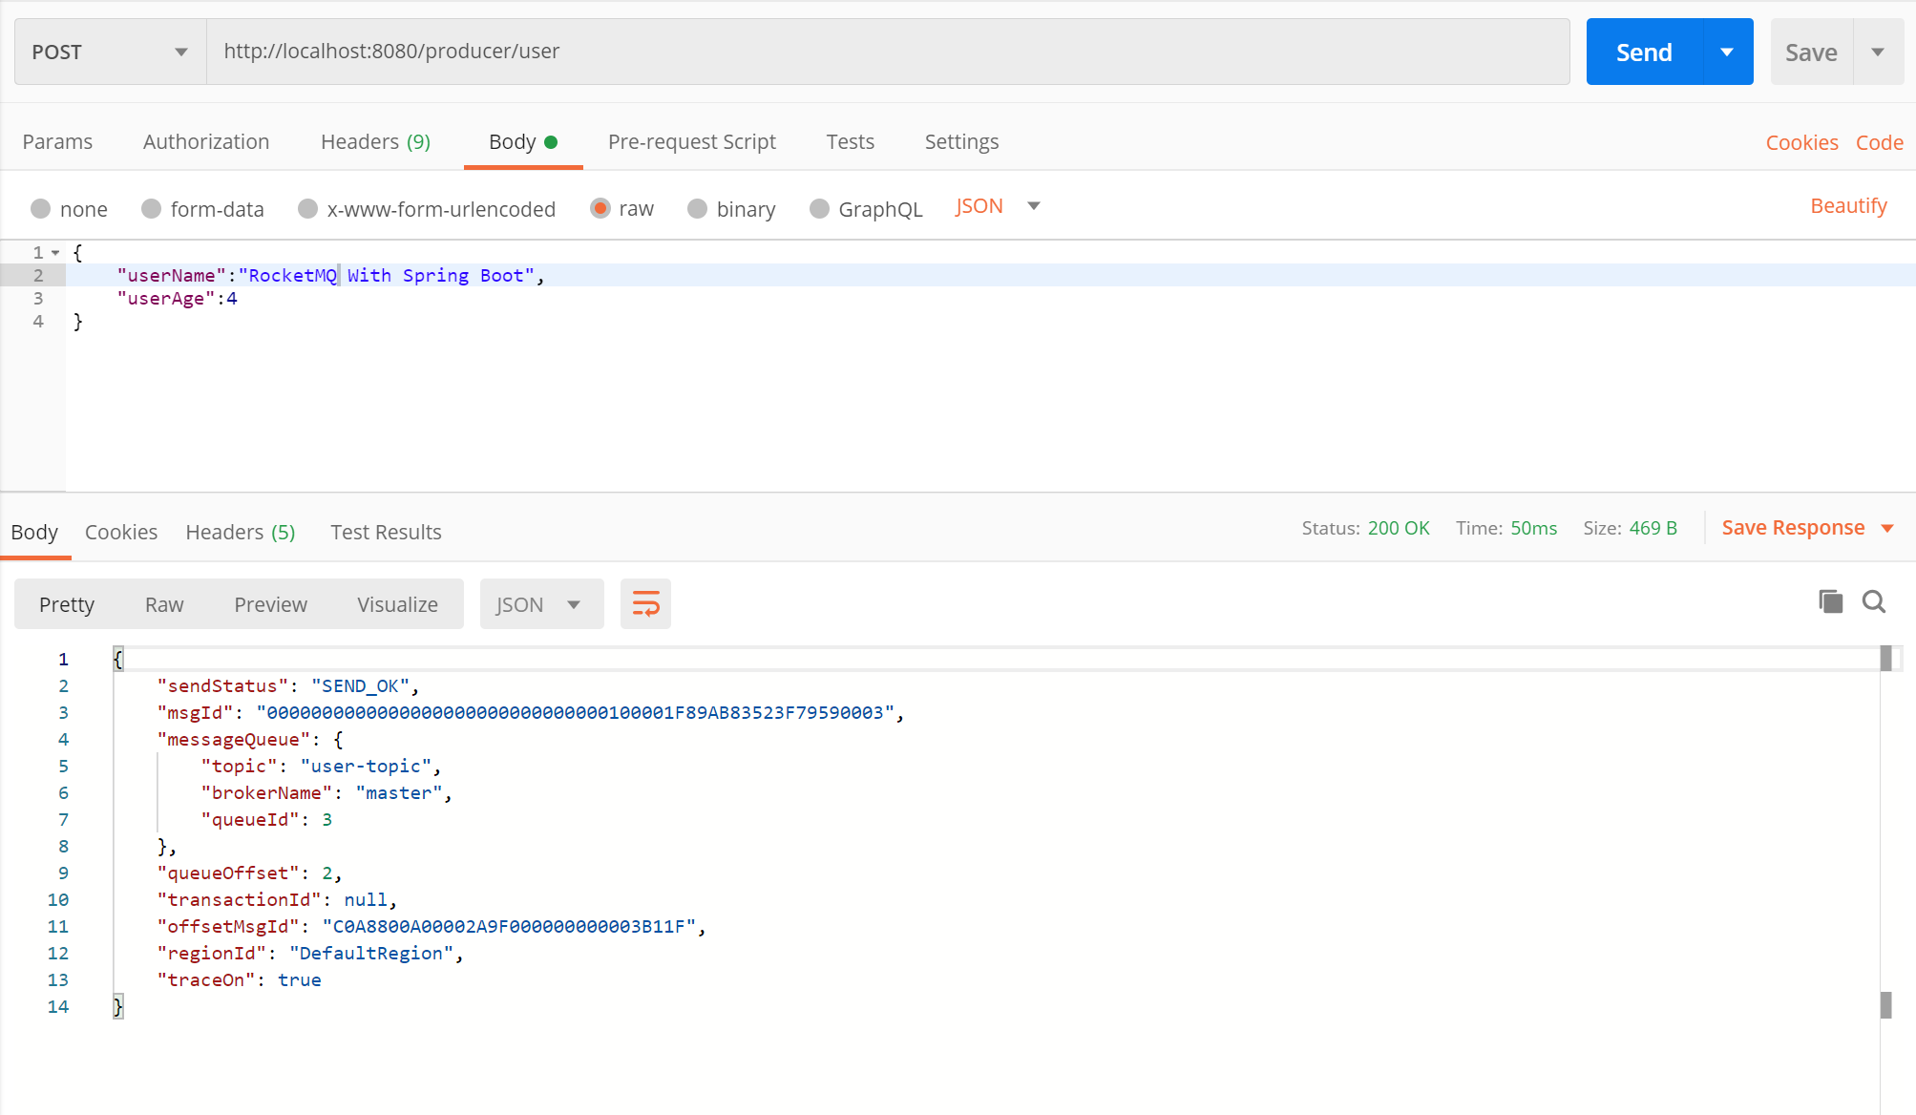Copy response using the copy icon
This screenshot has height=1115, width=1916.
click(1830, 601)
